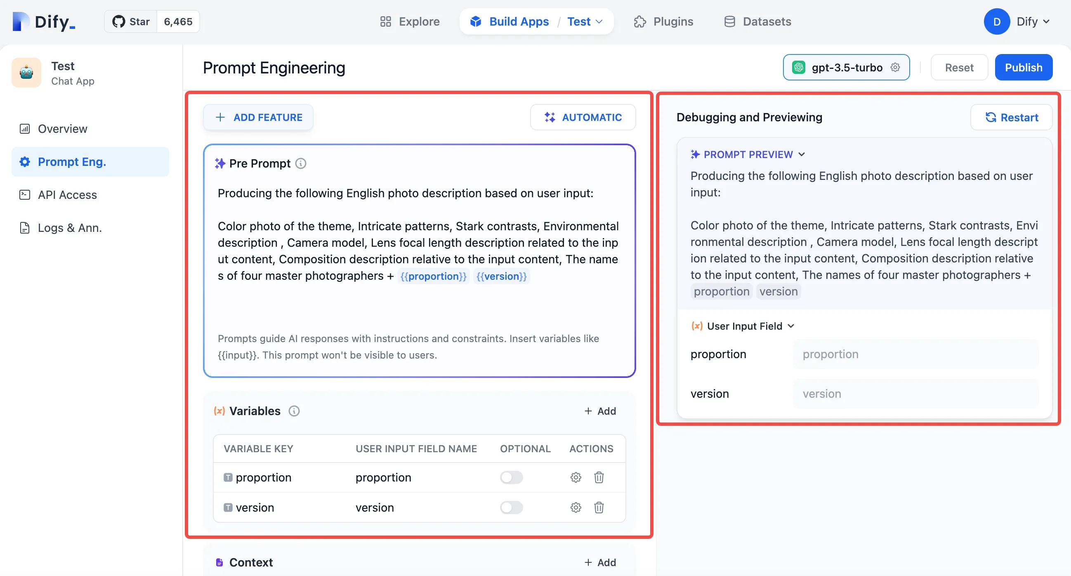Viewport: 1071px width, 576px height.
Task: Open API Access in the sidebar
Action: pos(67,195)
